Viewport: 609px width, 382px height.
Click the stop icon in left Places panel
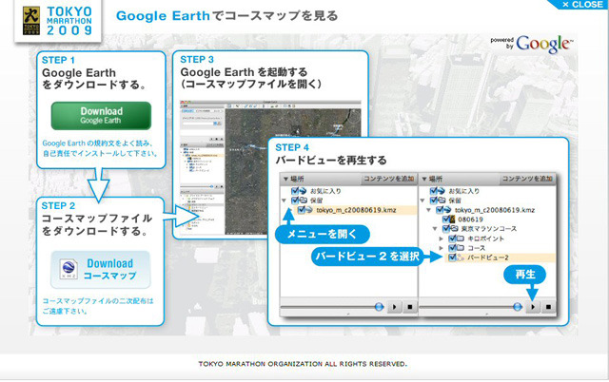(x=409, y=307)
